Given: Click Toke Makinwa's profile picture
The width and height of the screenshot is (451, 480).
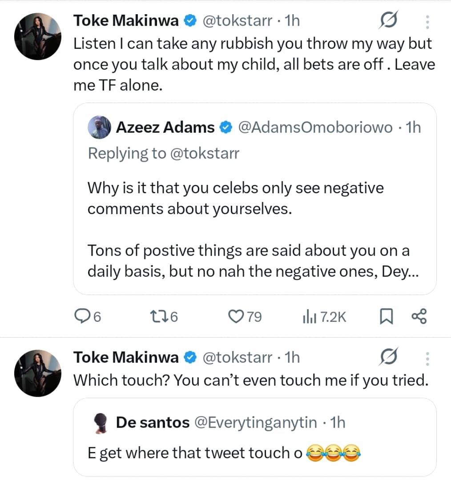Looking at the screenshot, I should click(x=38, y=36).
